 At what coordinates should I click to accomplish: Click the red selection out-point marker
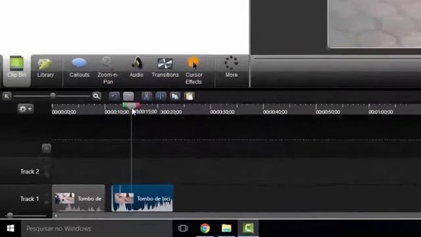click(137, 105)
